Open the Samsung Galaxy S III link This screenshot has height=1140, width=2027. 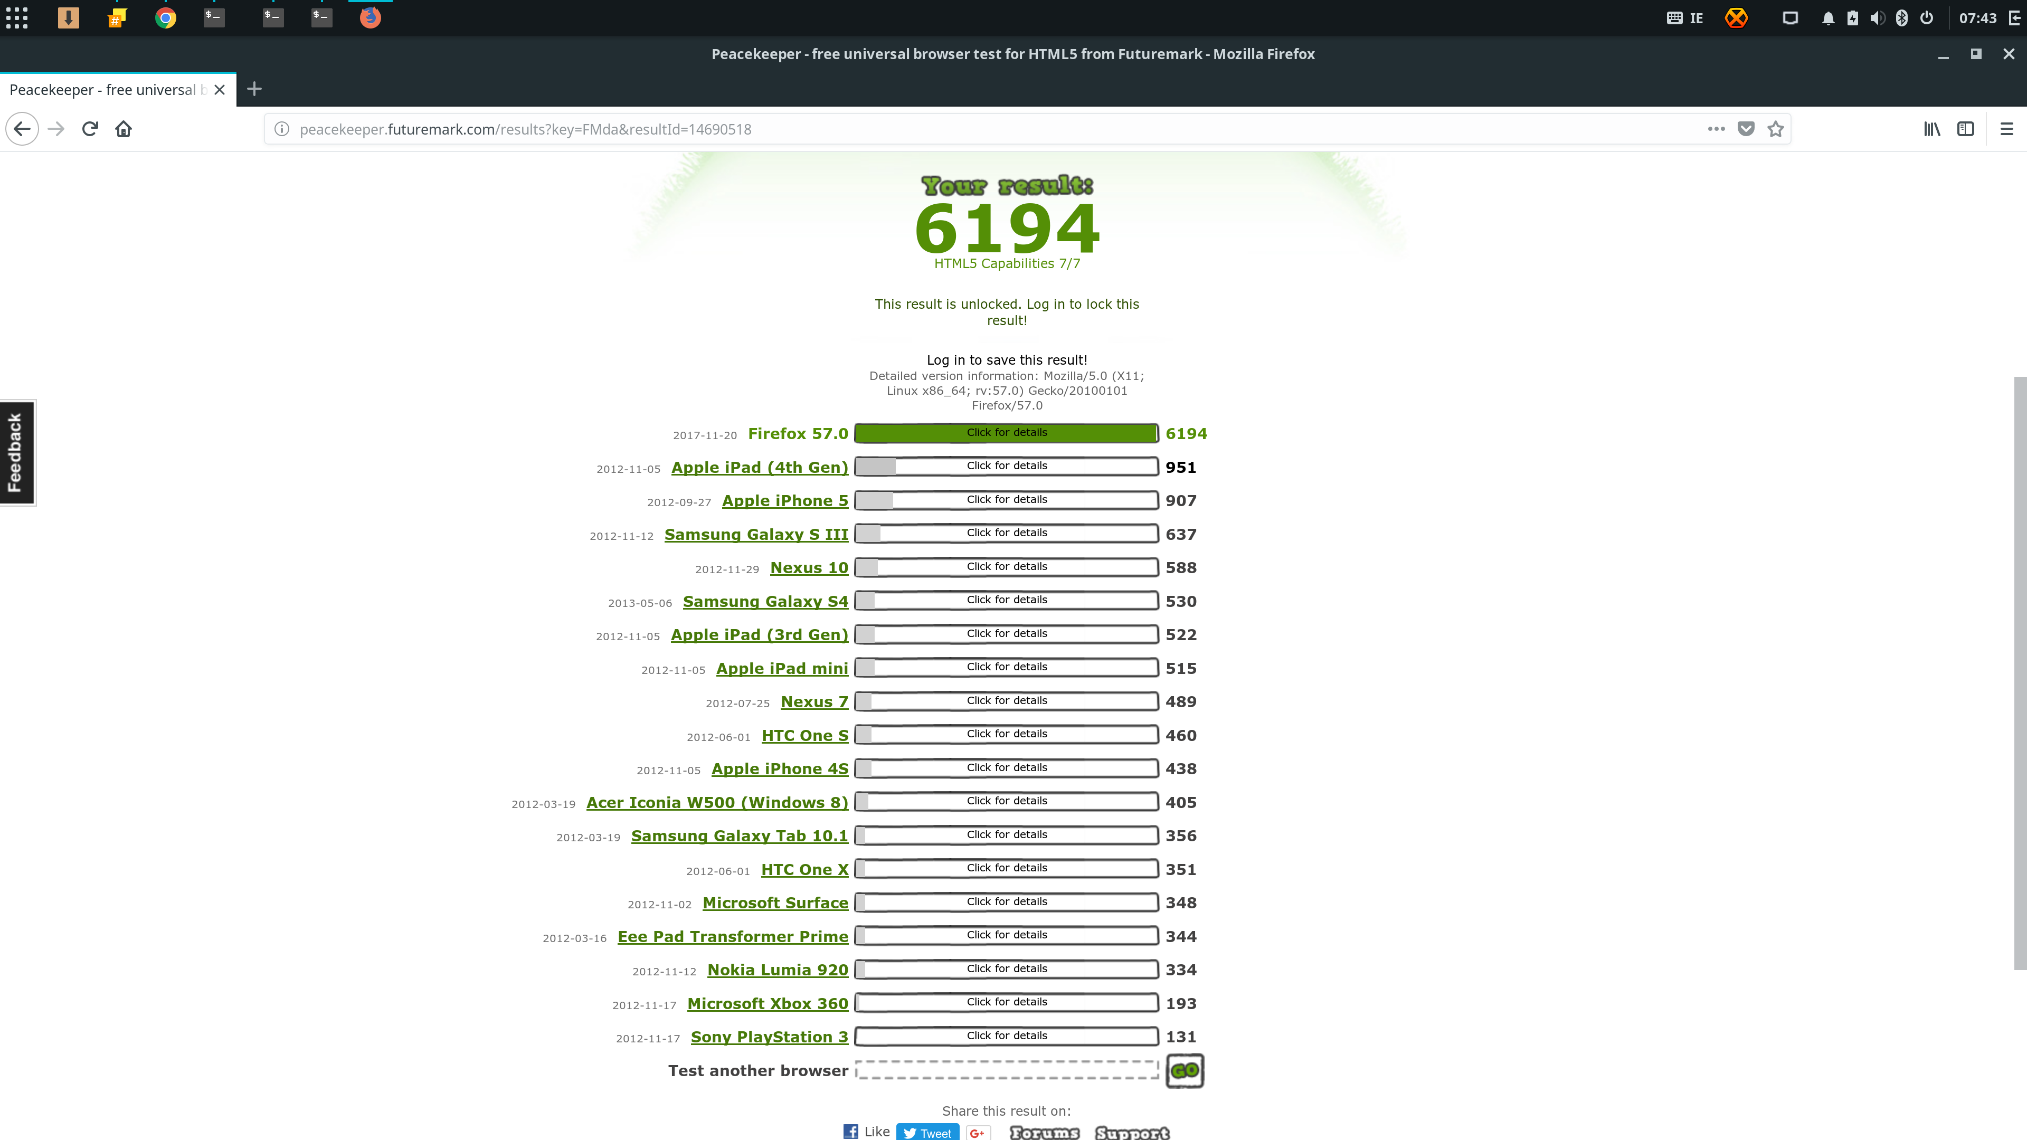(x=756, y=534)
